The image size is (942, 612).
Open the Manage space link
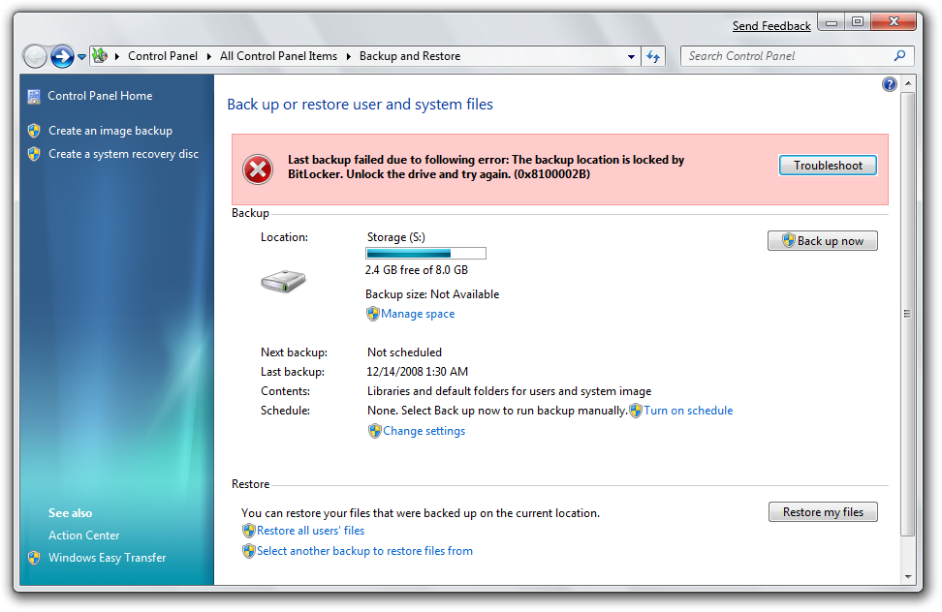click(418, 314)
